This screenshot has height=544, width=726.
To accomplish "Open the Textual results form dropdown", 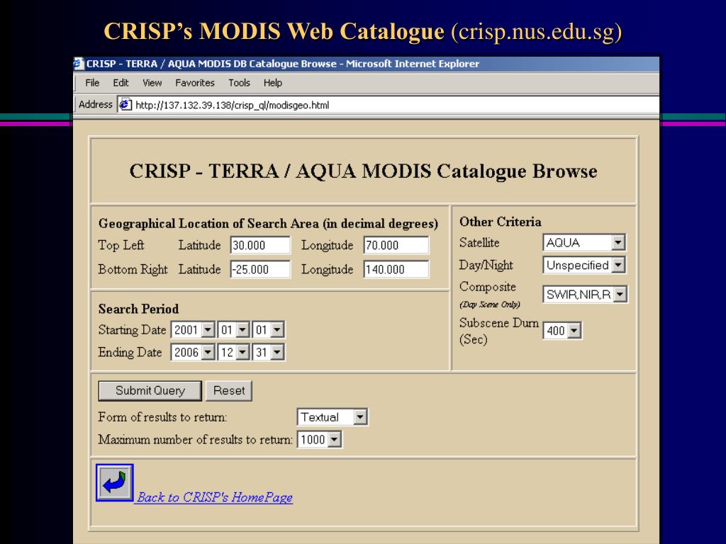I will (333, 417).
